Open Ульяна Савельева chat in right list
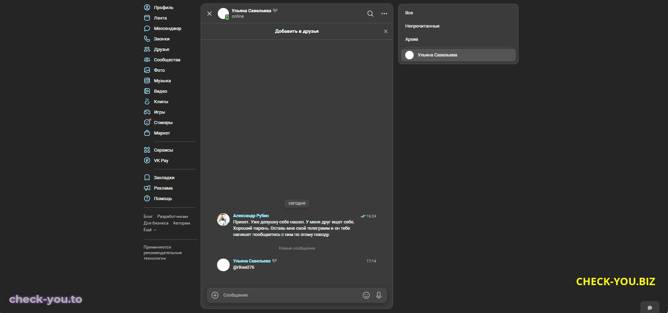Image resolution: width=668 pixels, height=313 pixels. [458, 55]
